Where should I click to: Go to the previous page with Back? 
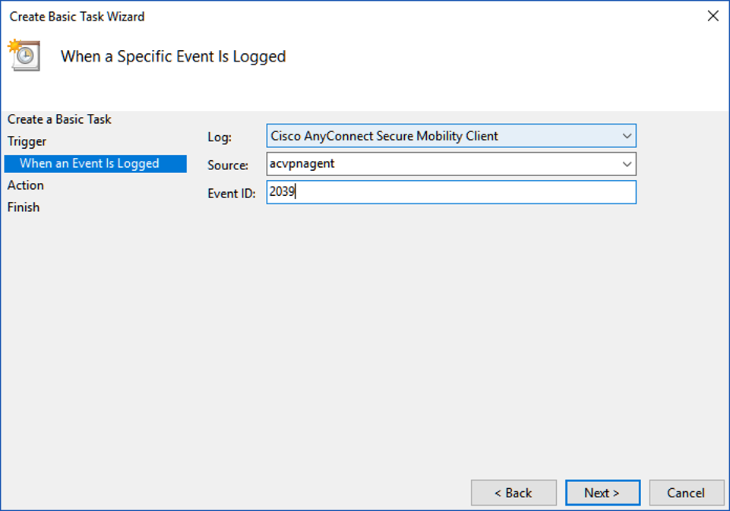[x=514, y=493]
